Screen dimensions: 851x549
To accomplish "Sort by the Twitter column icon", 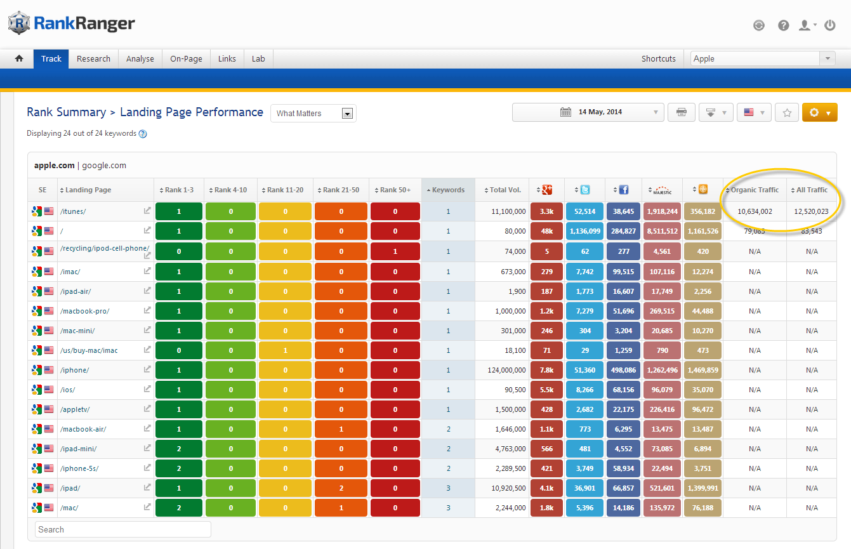I will coord(584,190).
